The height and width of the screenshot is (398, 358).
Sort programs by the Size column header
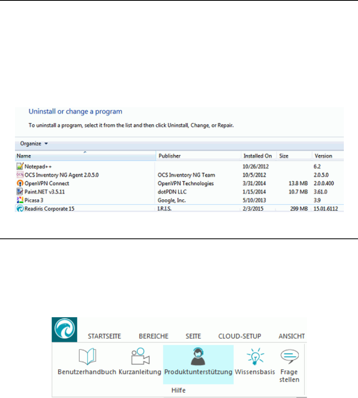pos(294,156)
